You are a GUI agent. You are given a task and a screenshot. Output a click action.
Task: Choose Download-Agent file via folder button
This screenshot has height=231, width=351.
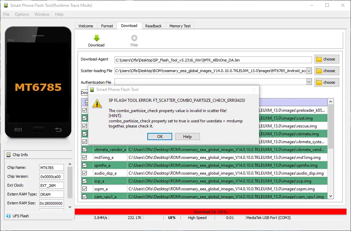327,59
